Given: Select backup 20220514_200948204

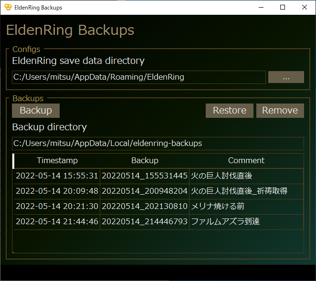Looking at the screenshot, I should (x=145, y=191).
